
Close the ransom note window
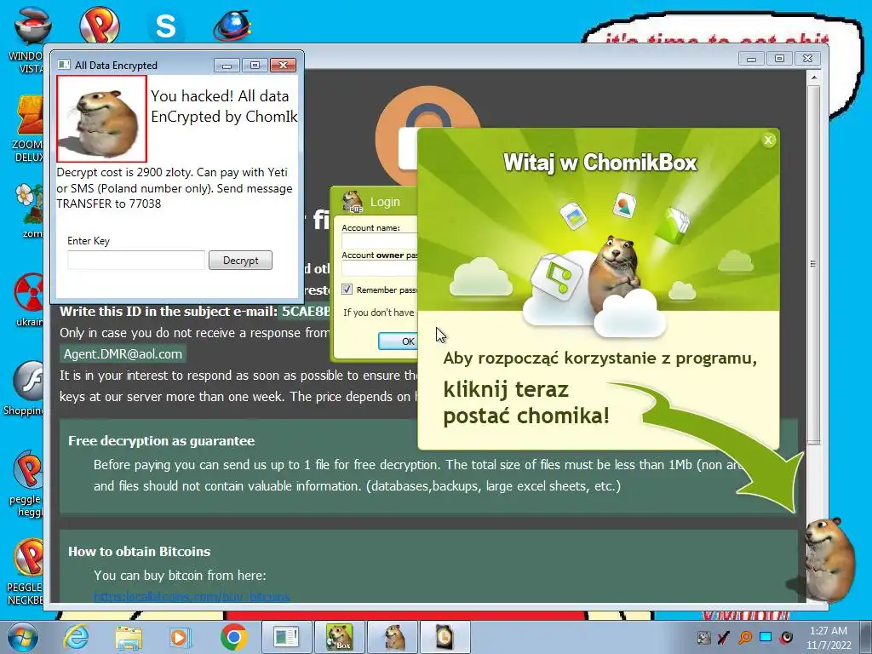click(808, 59)
